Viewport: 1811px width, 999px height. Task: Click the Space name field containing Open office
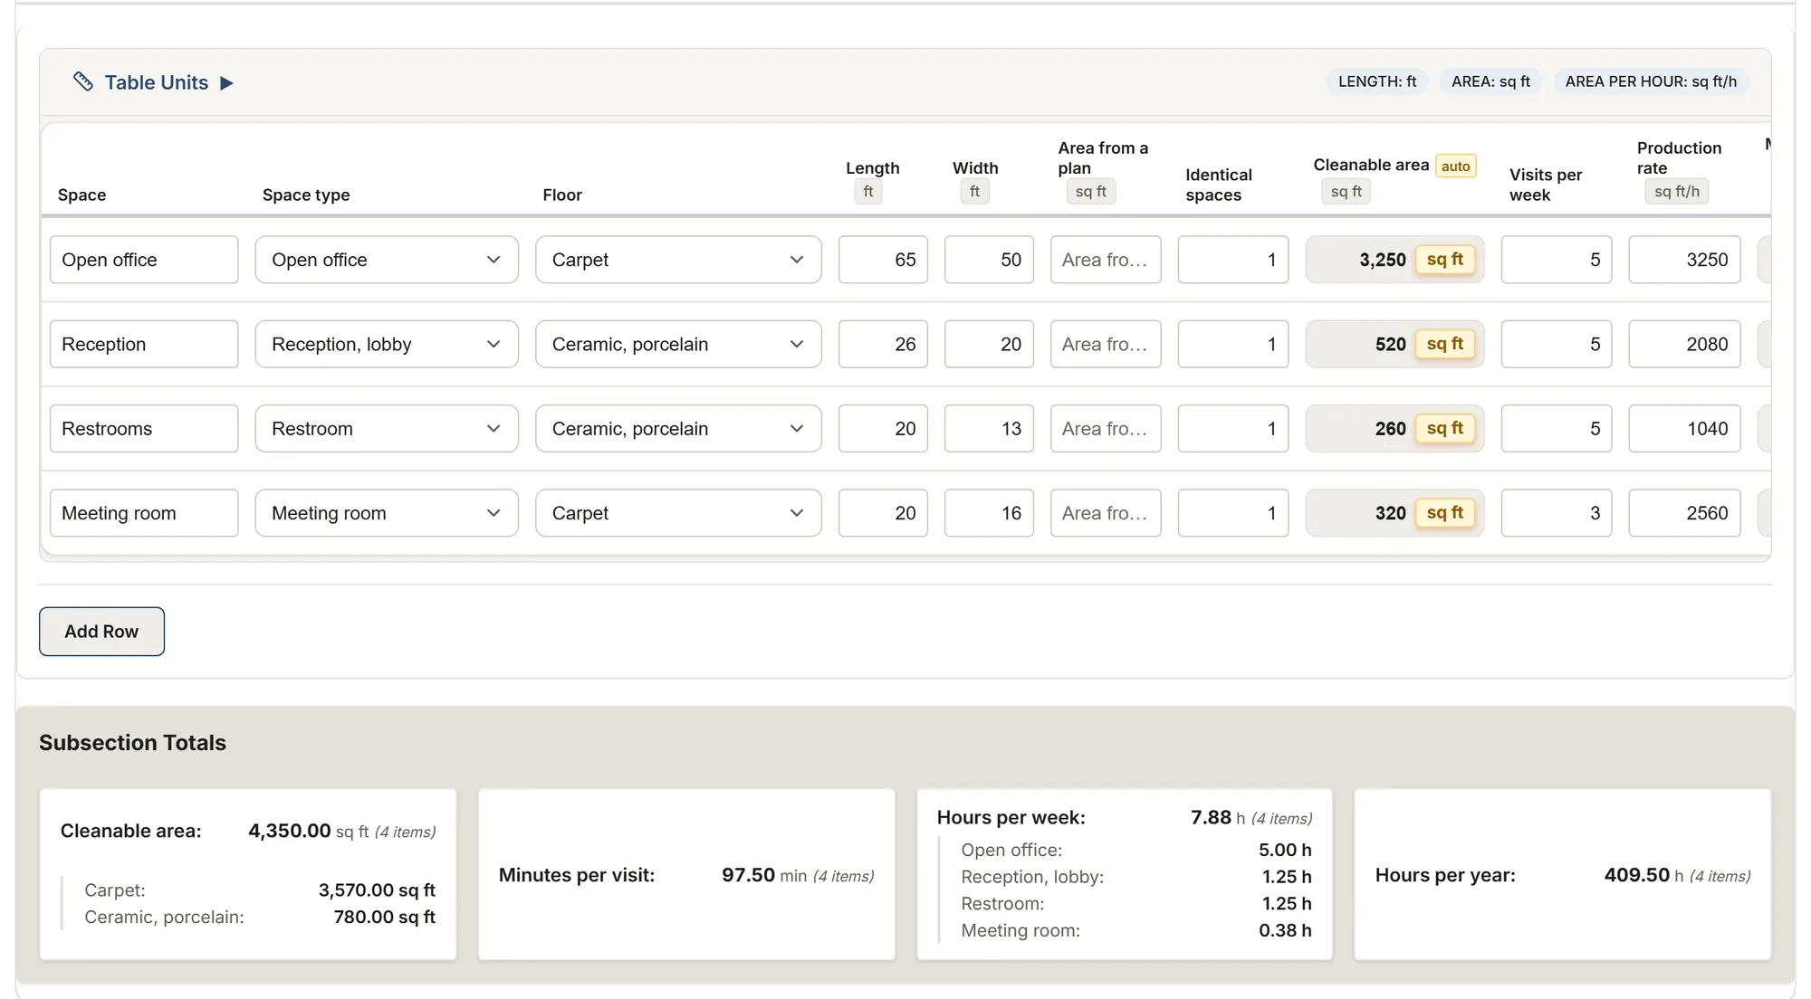click(144, 260)
